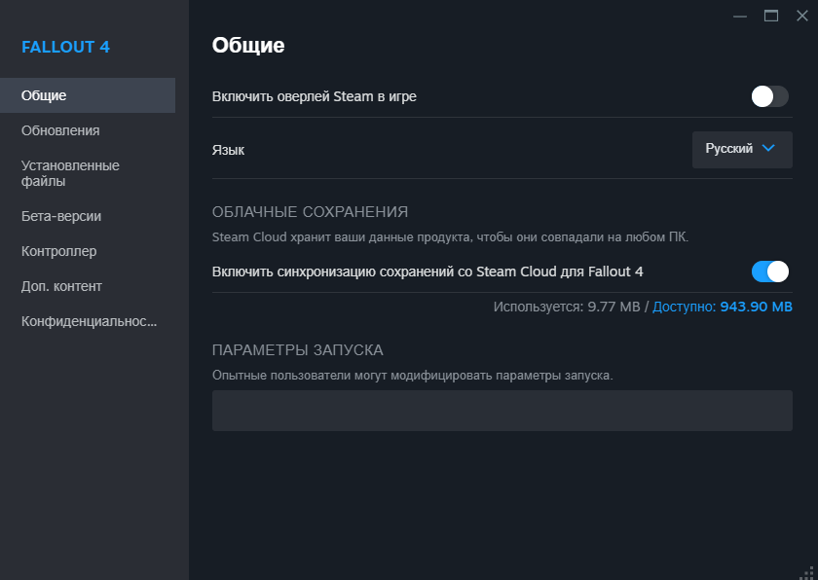Click the Доступно: 943.90 MB link

click(x=722, y=307)
